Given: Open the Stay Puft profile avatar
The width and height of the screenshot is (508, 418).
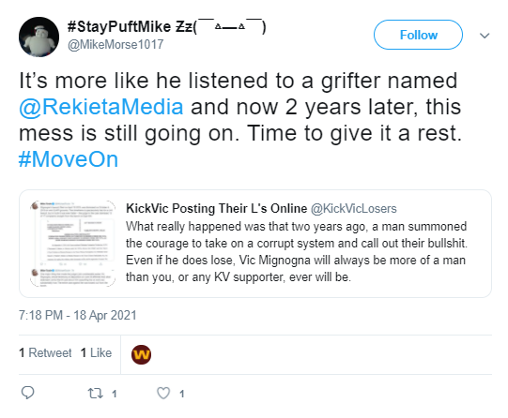Looking at the screenshot, I should coord(38,37).
